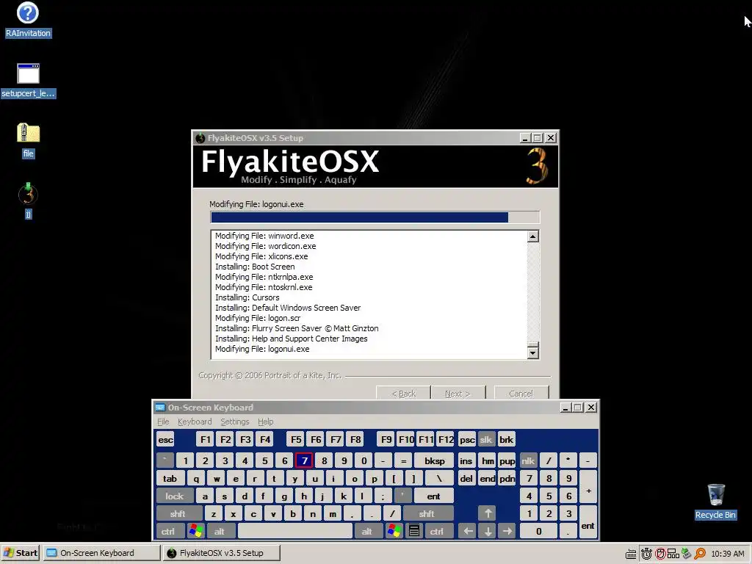
Task: Open the Keyboard menu
Action: [194, 422]
